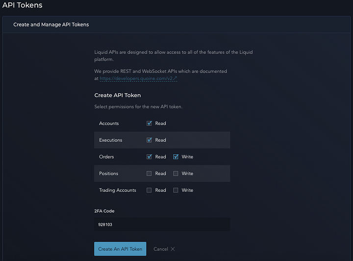Click the Positions permission label

[x=108, y=173]
